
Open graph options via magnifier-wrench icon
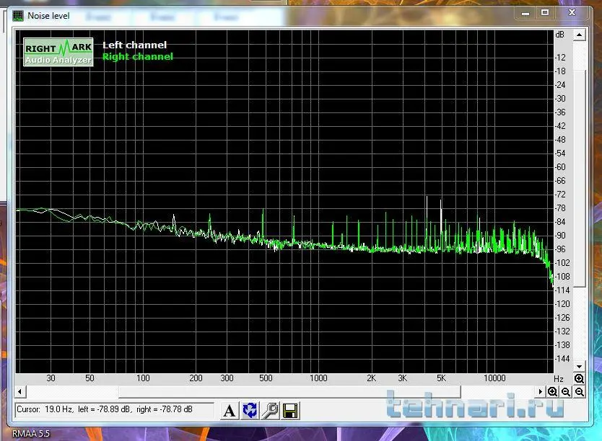(270, 411)
